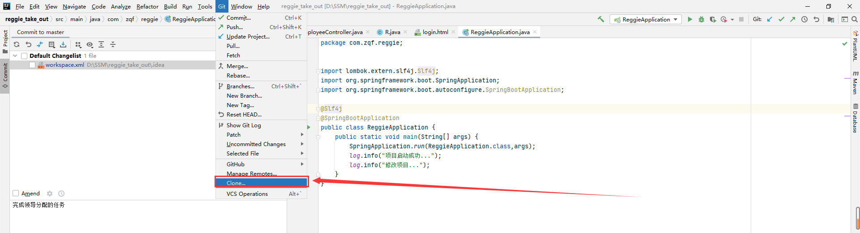The height and width of the screenshot is (233, 860).
Task: Click the Git Rollback icon in main toolbar
Action: tap(816, 19)
